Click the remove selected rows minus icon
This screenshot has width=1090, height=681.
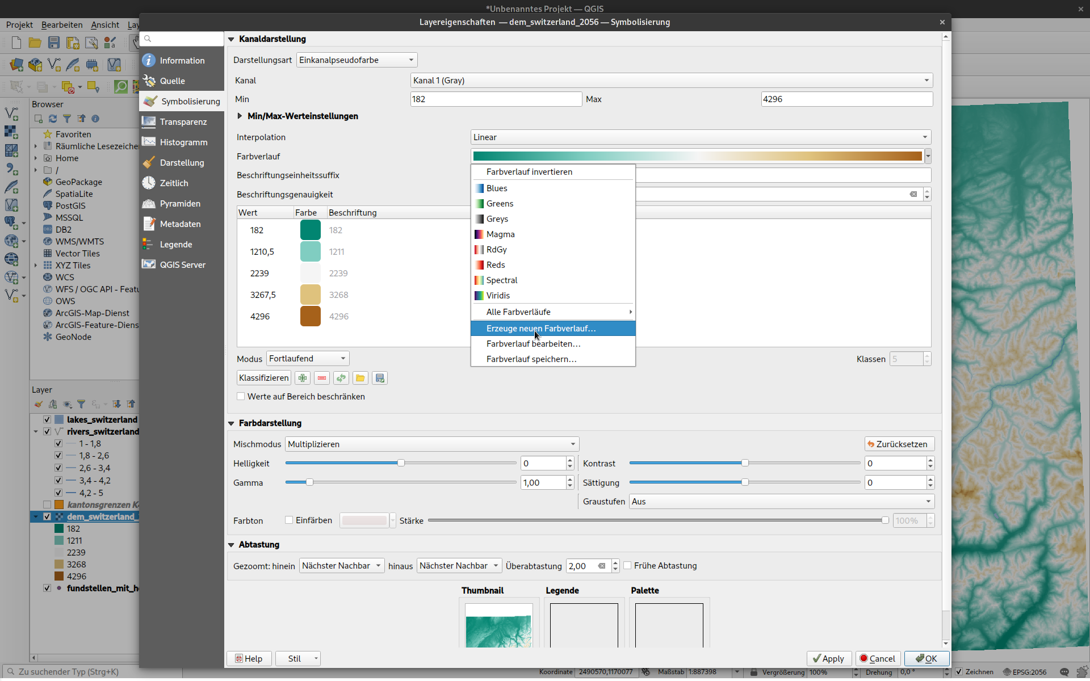(322, 378)
